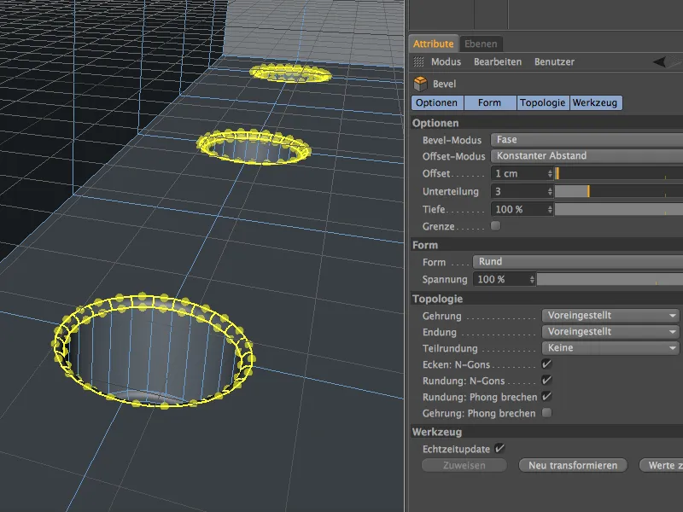
Task: Open the Teilrundung dropdown showing Keine
Action: 610,348
